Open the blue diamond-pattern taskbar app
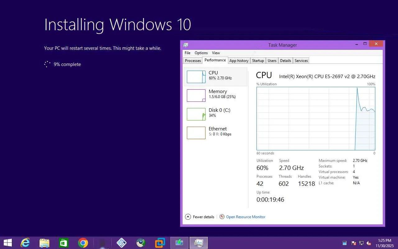The height and width of the screenshot is (249, 398). coord(122,243)
